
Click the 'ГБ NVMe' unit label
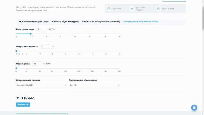47,64
